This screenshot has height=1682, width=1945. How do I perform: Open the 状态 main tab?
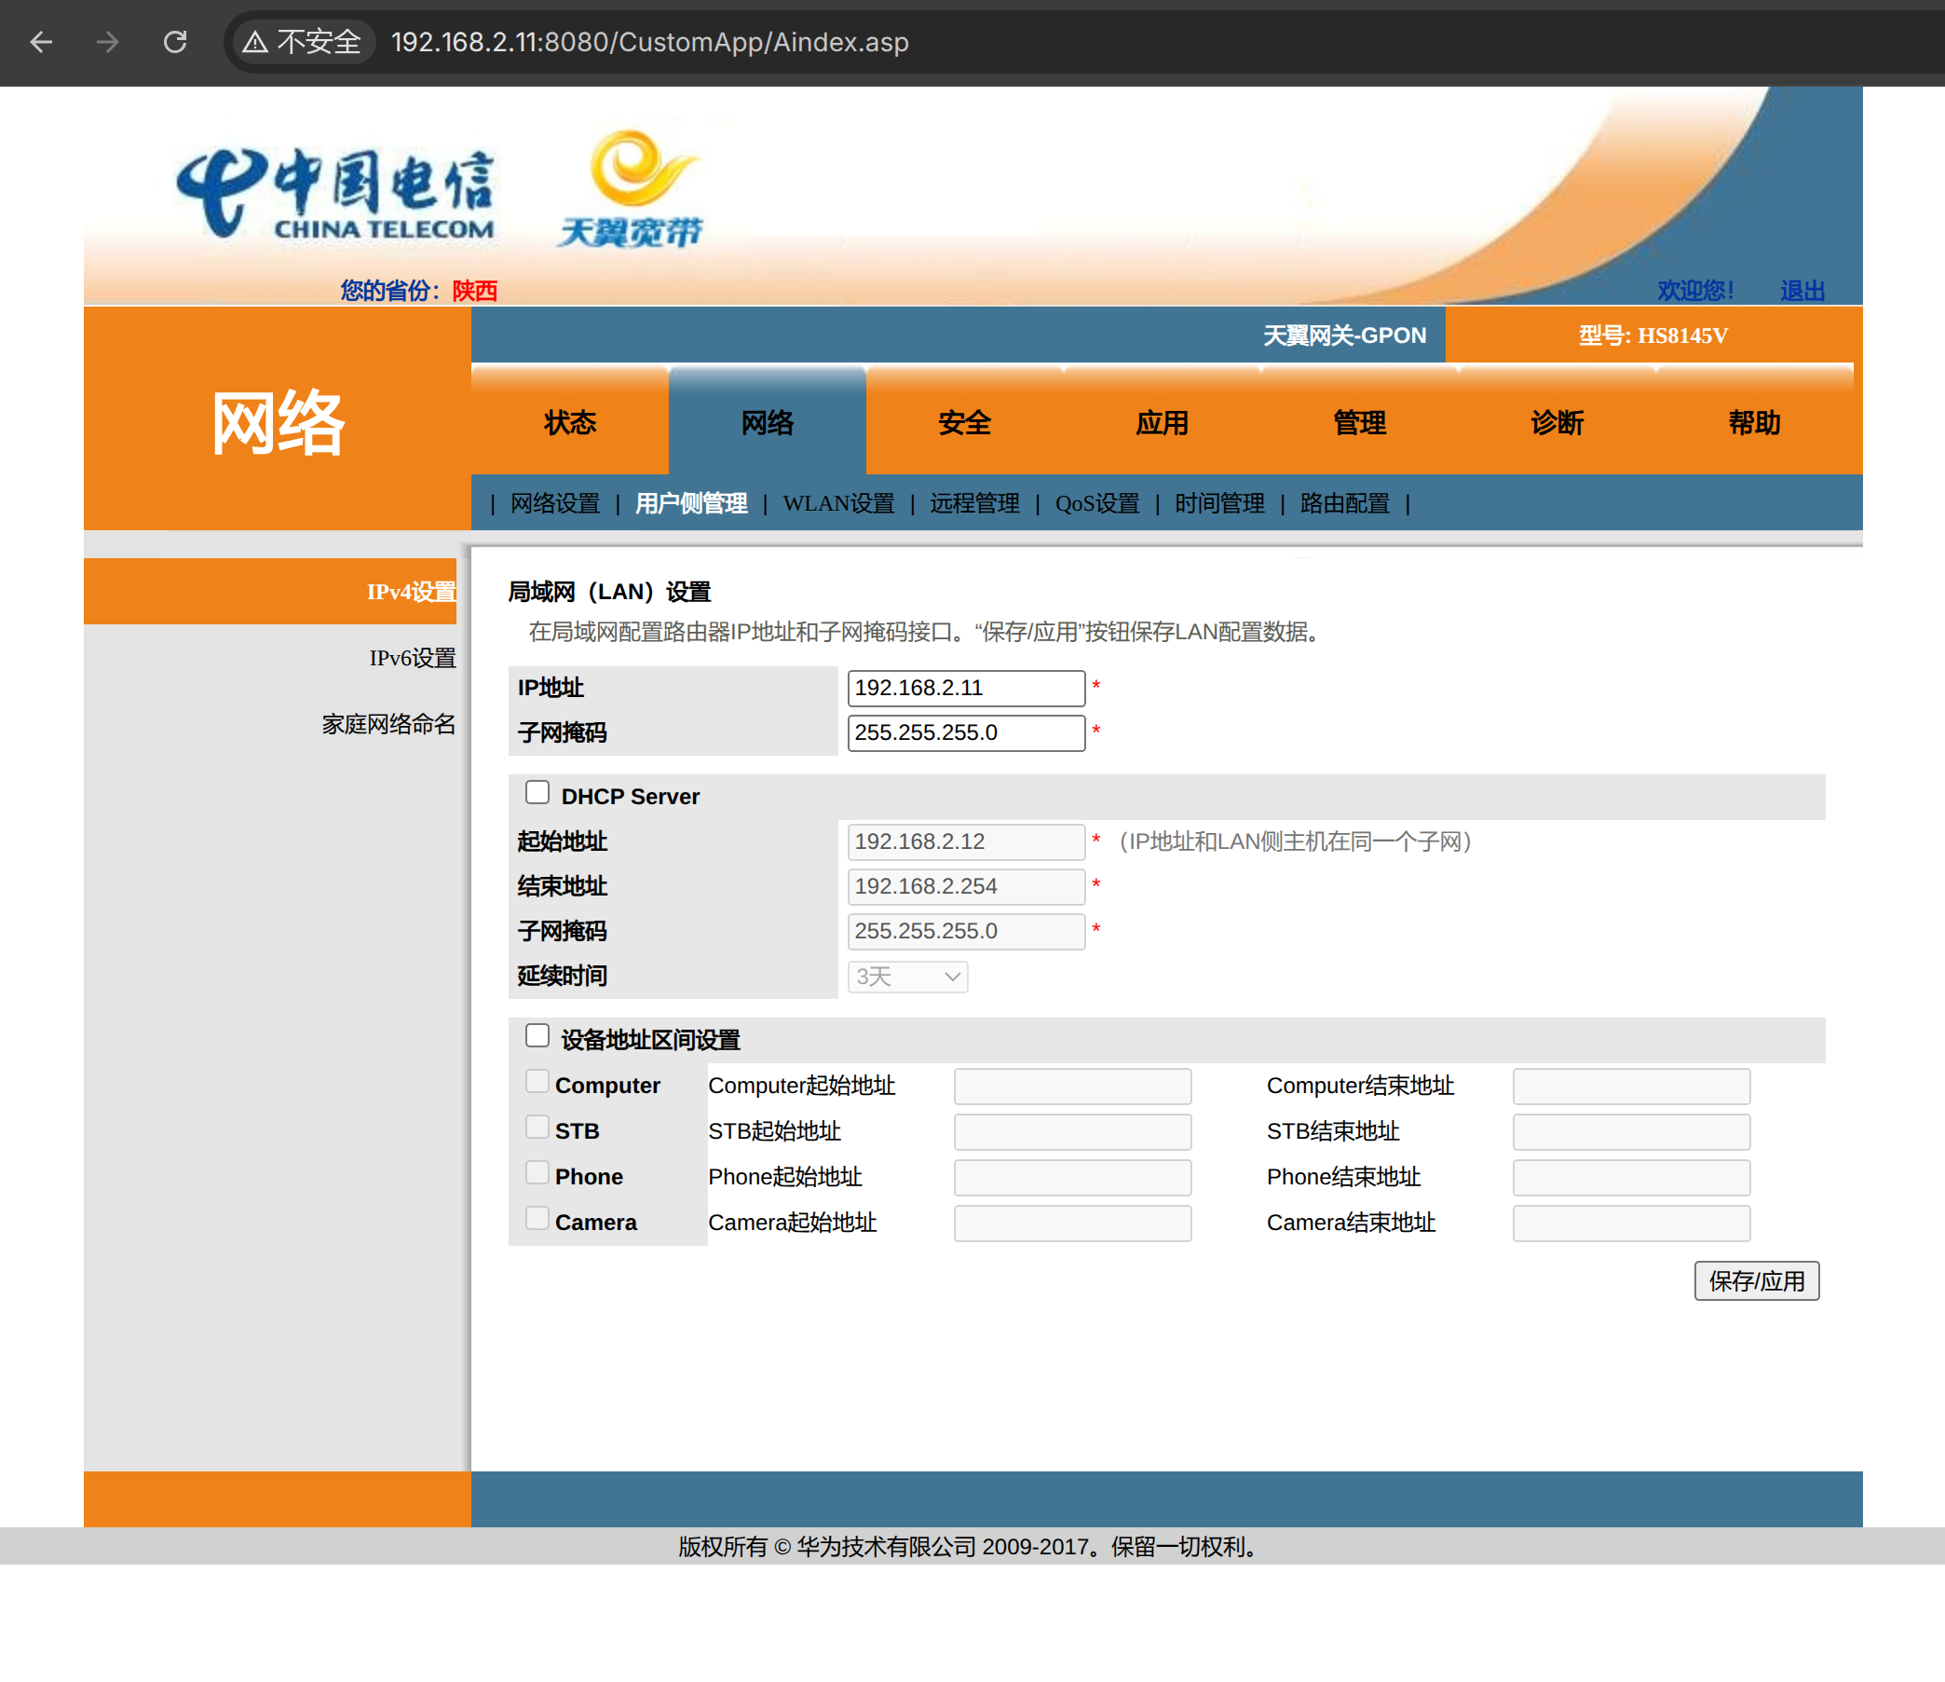[x=570, y=423]
